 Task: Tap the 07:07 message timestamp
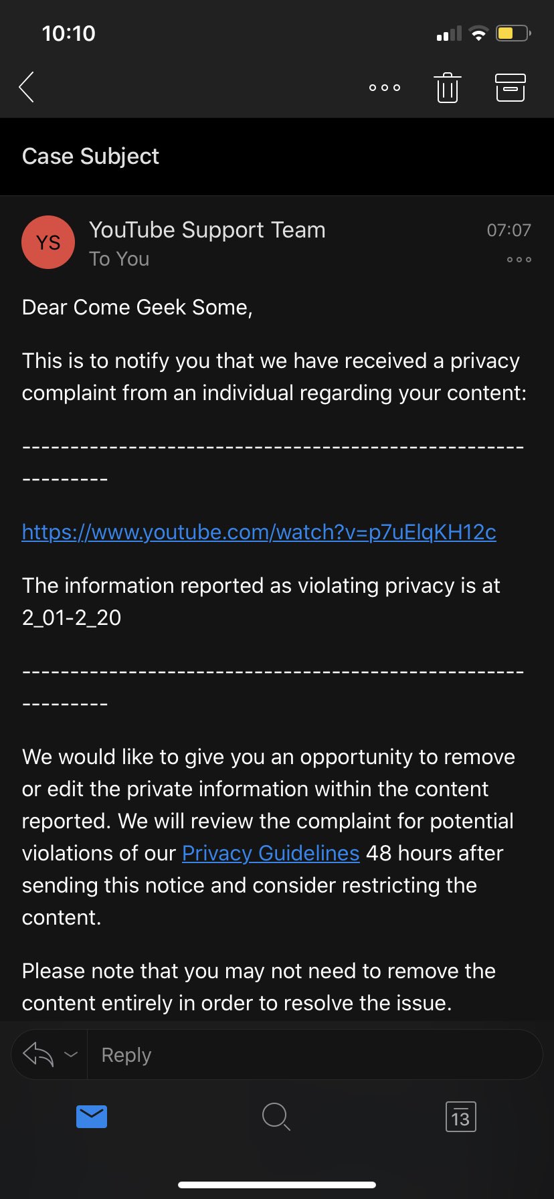point(509,230)
